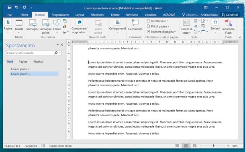Undo the last action
245x152 pixels.
16,7
